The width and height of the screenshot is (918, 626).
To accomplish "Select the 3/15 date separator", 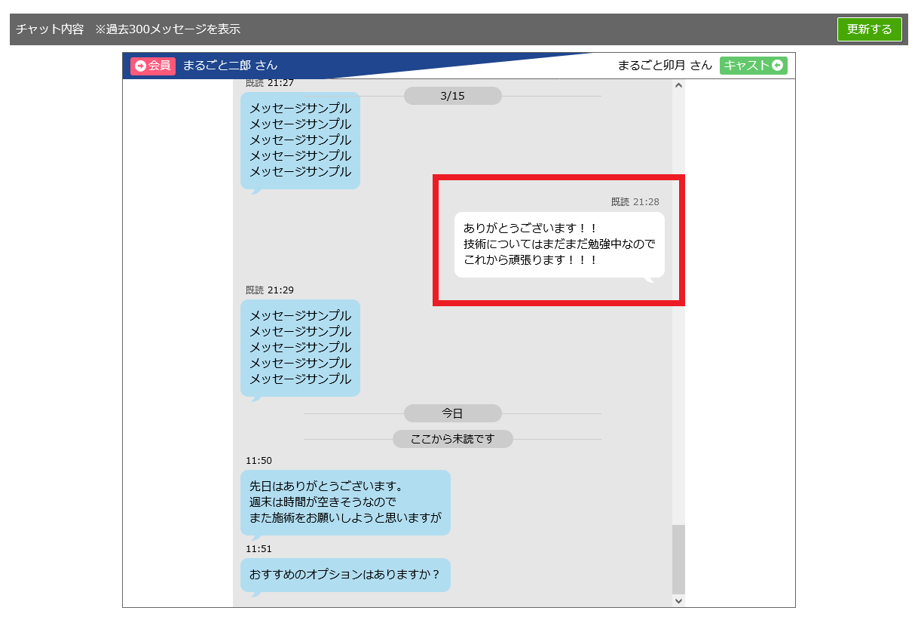I will (452, 96).
